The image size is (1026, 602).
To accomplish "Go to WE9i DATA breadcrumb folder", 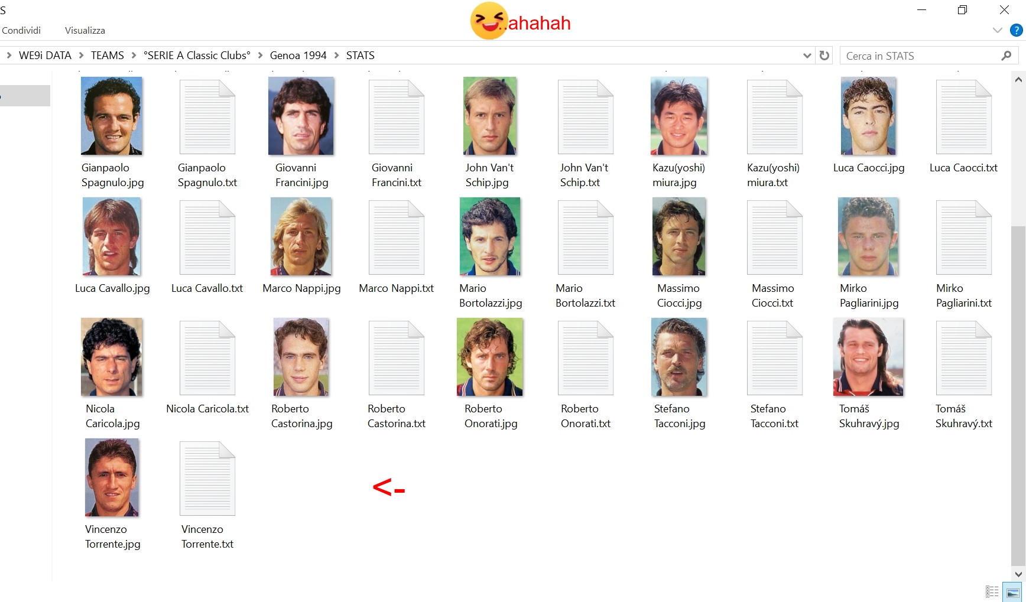I will point(45,56).
